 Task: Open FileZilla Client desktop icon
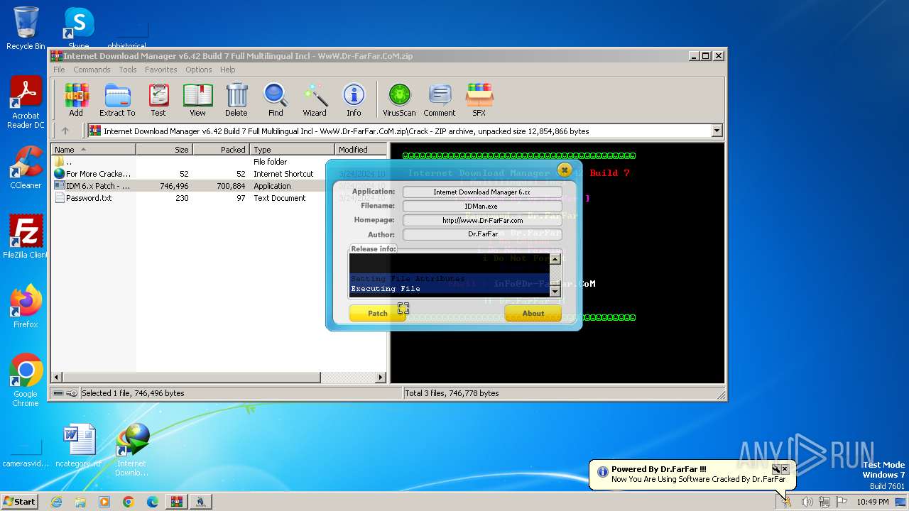click(x=26, y=237)
